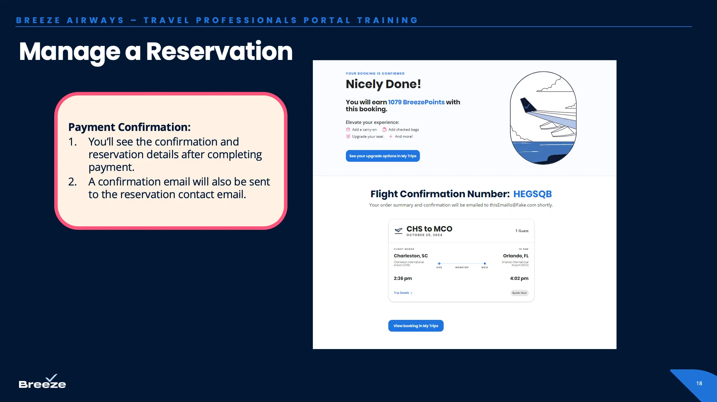Click the order summary email notice text
Image resolution: width=717 pixels, height=402 pixels.
pyautogui.click(x=461, y=205)
